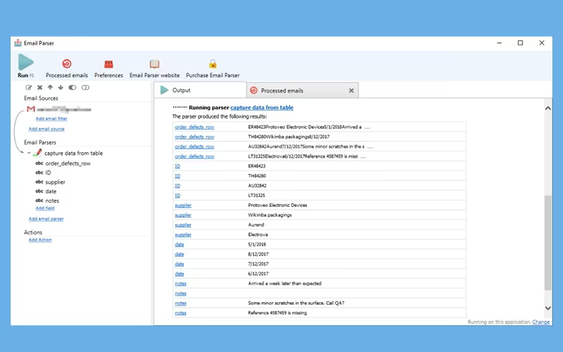
Task: Toggle the enable switch icon
Action: click(x=72, y=87)
